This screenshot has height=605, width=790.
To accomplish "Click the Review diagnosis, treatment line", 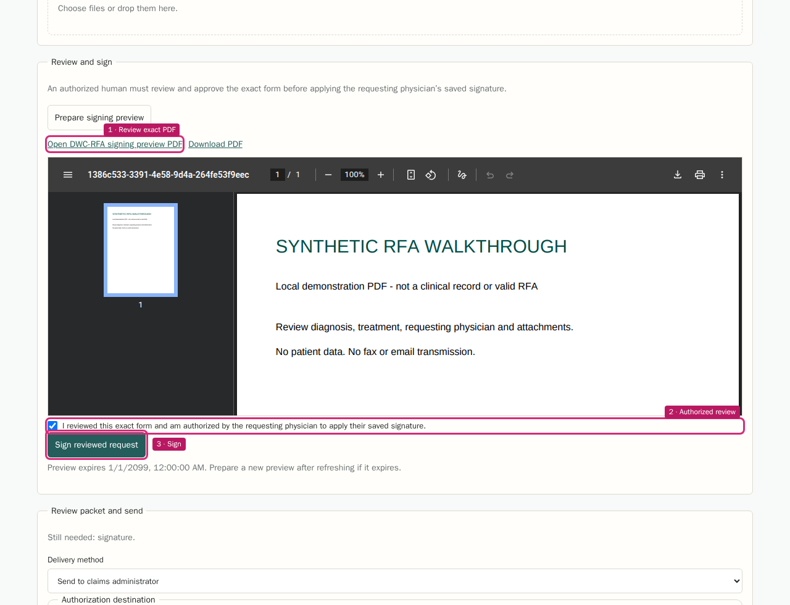I will click(425, 327).
